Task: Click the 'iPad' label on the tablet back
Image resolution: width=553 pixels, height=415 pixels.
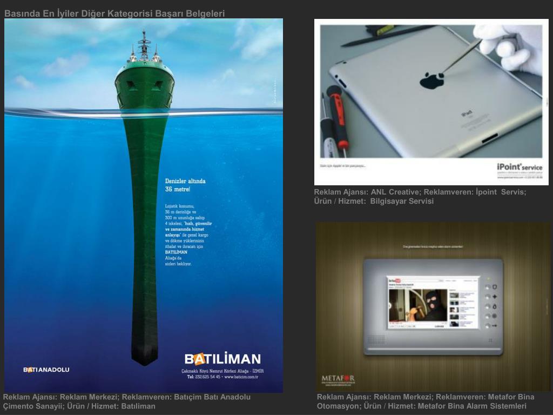Action: (467, 115)
